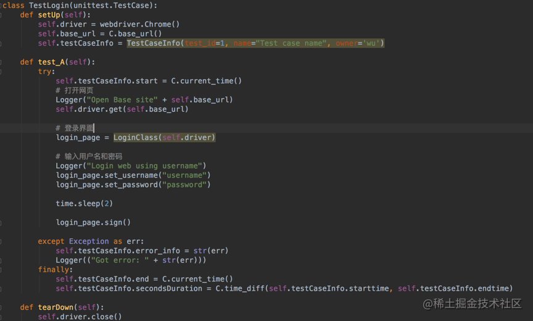Click the error_info = str(err) line
The image size is (533, 321).
pos(142,251)
